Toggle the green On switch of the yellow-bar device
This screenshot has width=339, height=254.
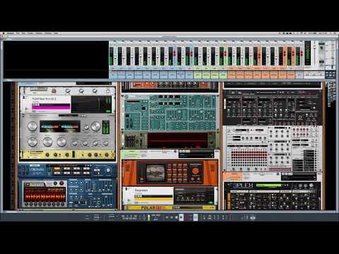pos(210,202)
